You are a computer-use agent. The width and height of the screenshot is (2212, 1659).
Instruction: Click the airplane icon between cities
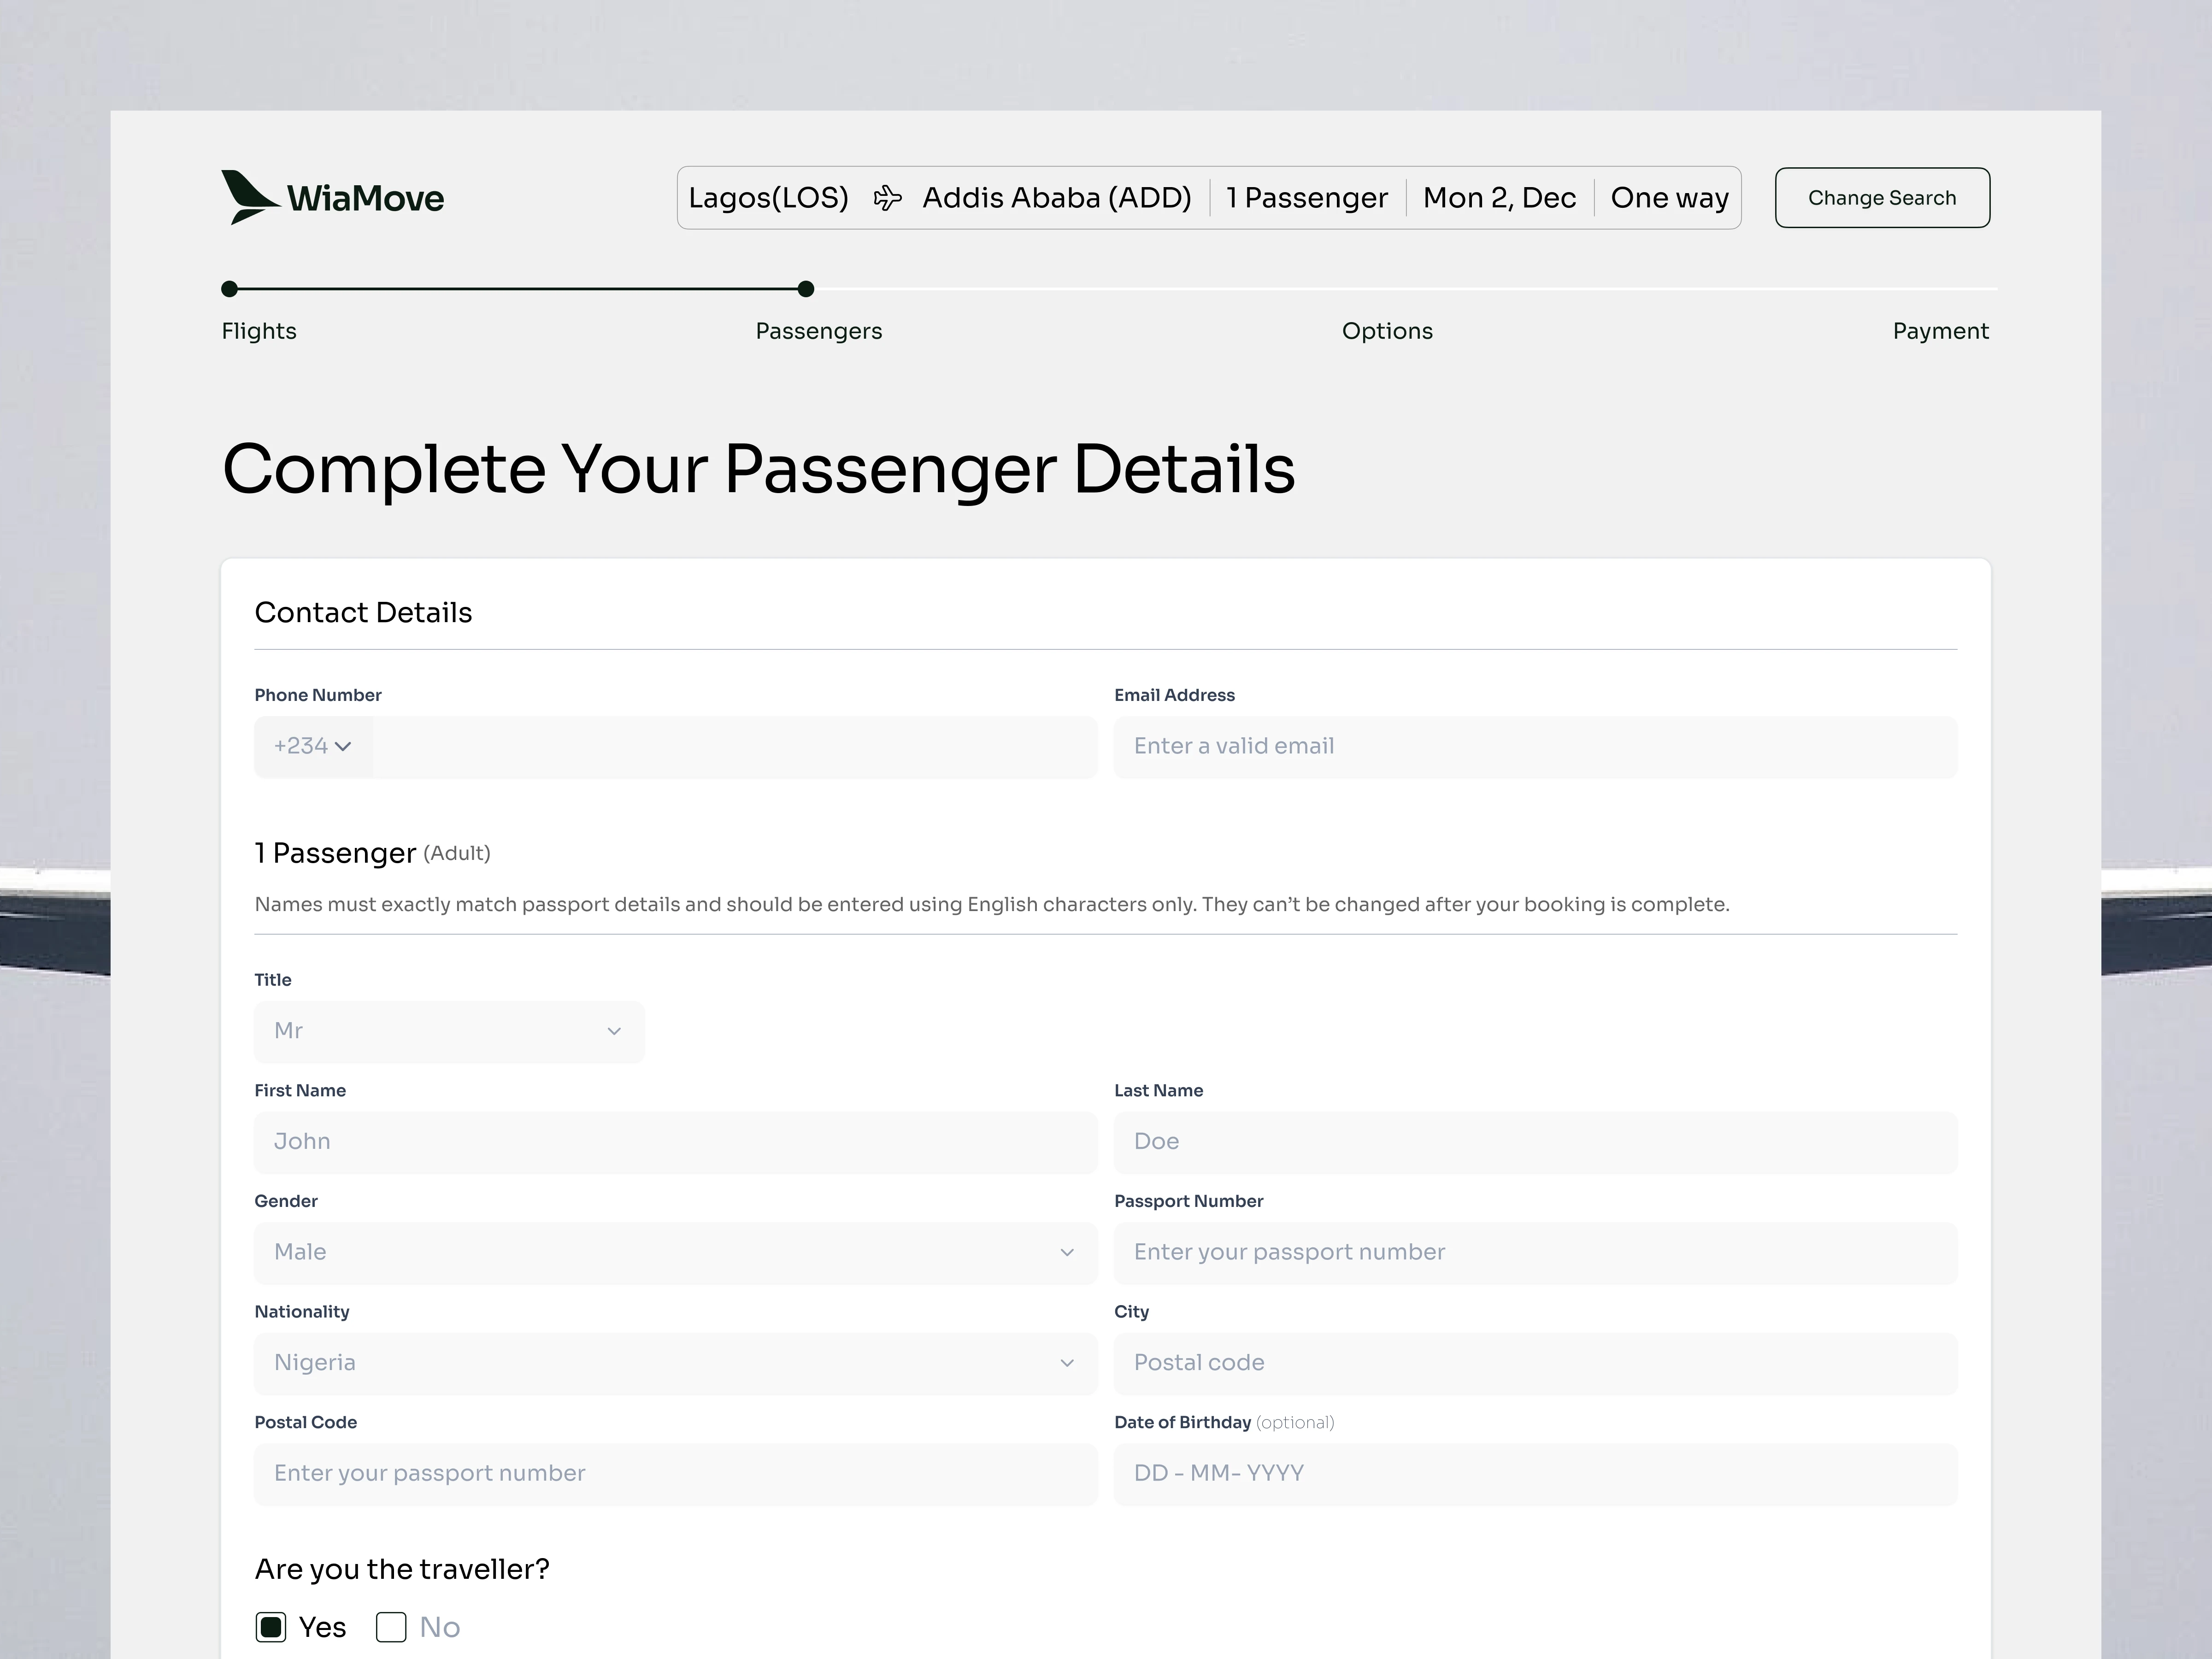887,198
